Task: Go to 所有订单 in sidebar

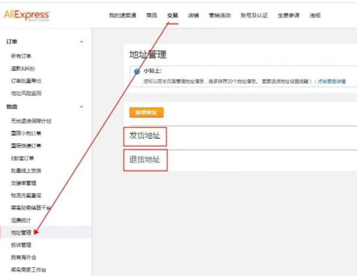Action: (x=21, y=56)
